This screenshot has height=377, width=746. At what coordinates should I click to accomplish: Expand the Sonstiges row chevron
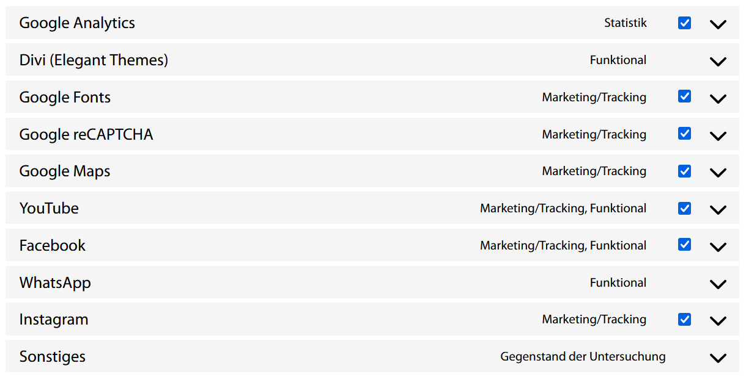(x=718, y=358)
